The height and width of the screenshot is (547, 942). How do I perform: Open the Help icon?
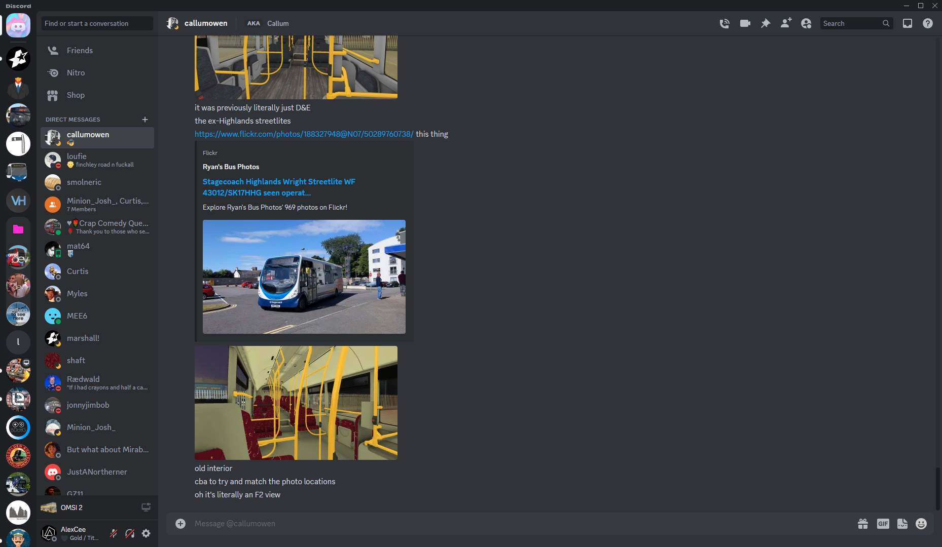[928, 23]
